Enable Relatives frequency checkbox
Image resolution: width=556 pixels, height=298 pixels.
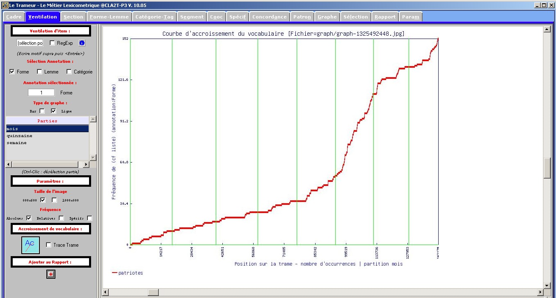click(61, 218)
